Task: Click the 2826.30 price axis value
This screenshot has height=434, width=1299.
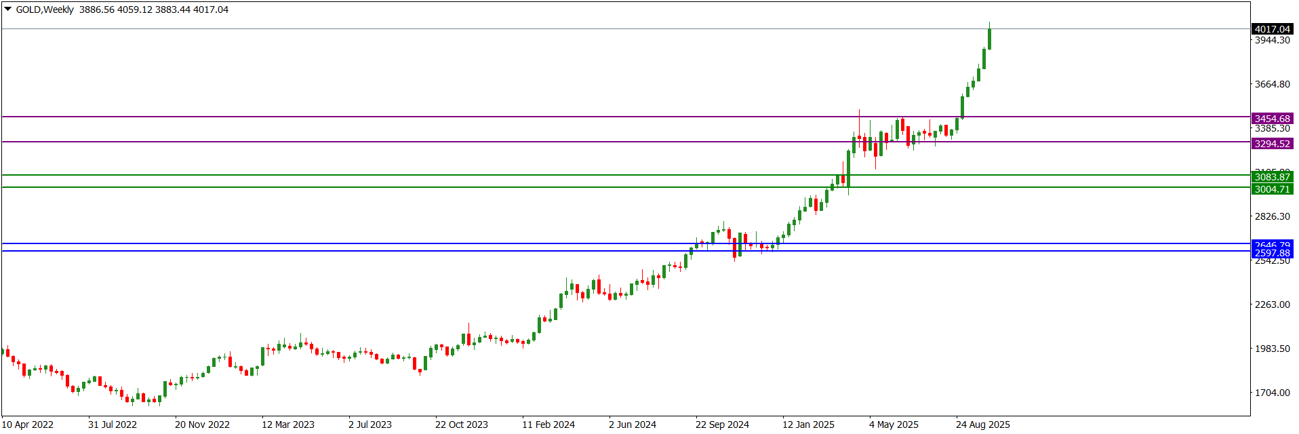Action: [x=1273, y=216]
